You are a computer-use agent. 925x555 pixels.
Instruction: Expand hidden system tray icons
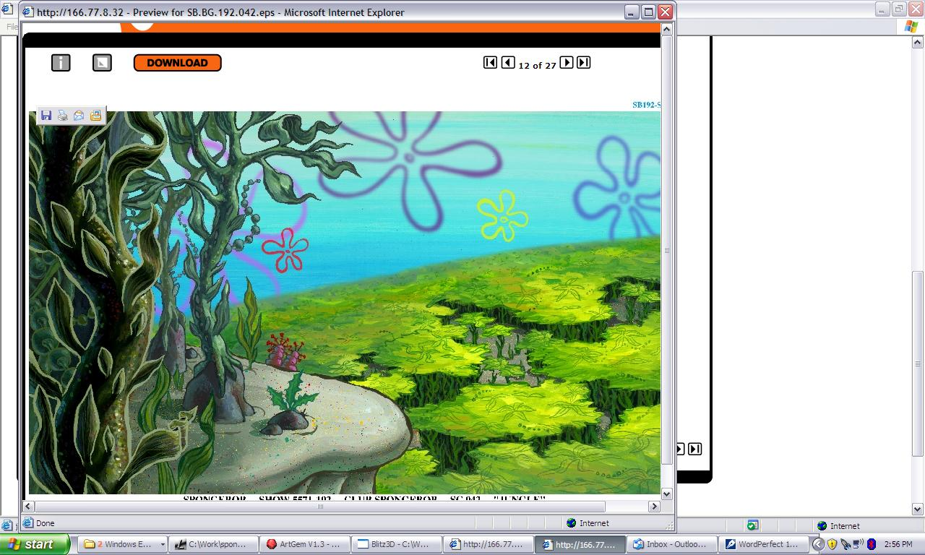[818, 544]
